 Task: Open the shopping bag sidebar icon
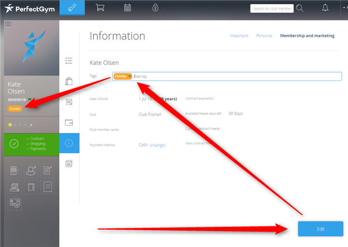tap(69, 81)
